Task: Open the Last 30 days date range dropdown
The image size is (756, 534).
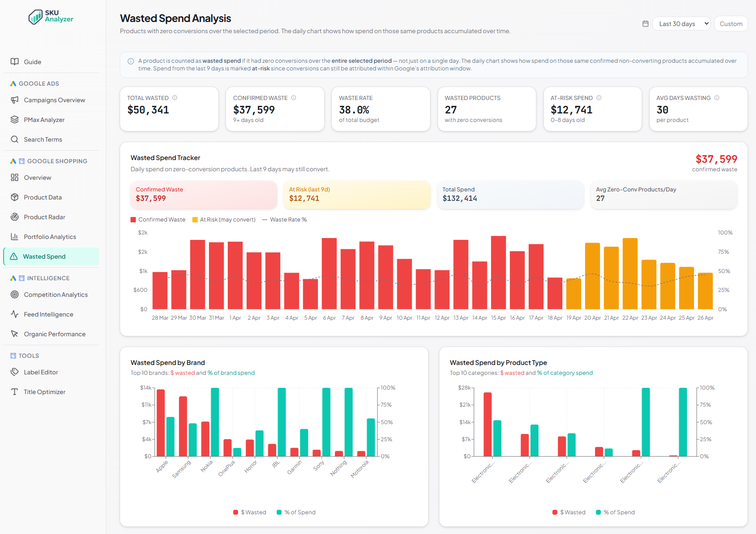Action: [x=681, y=23]
